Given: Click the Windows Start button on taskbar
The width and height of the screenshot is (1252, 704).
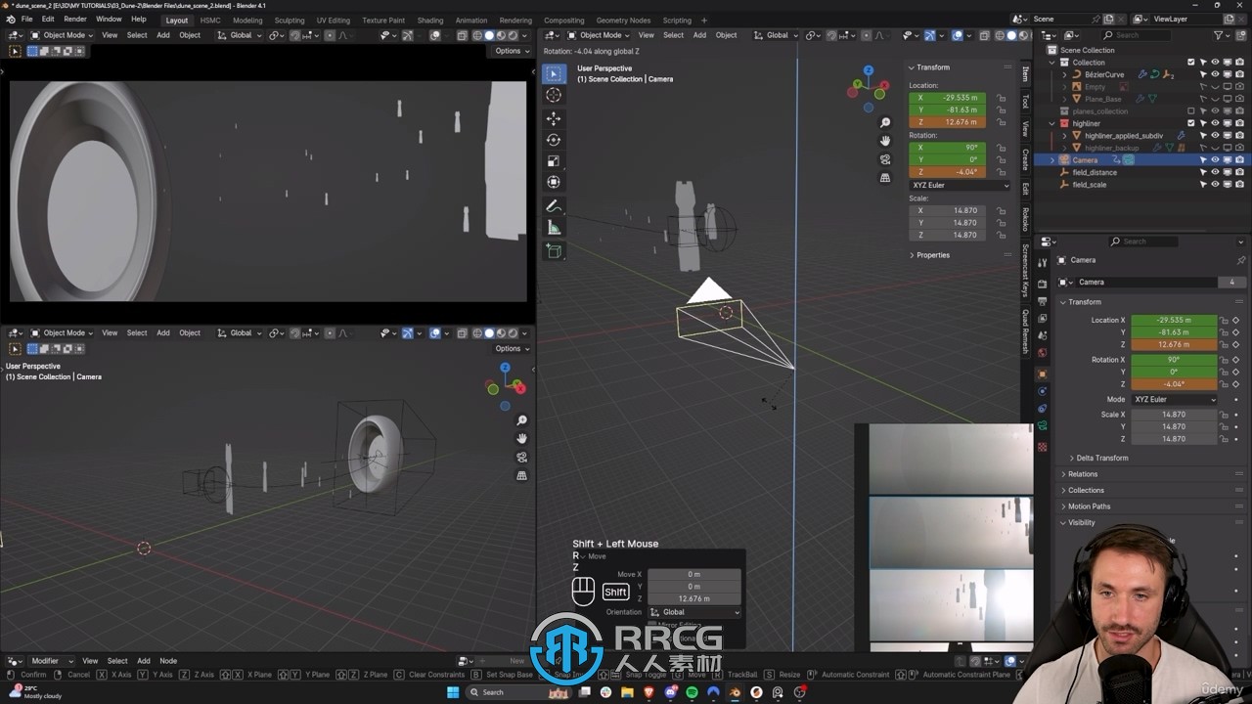Looking at the screenshot, I should click(x=452, y=692).
